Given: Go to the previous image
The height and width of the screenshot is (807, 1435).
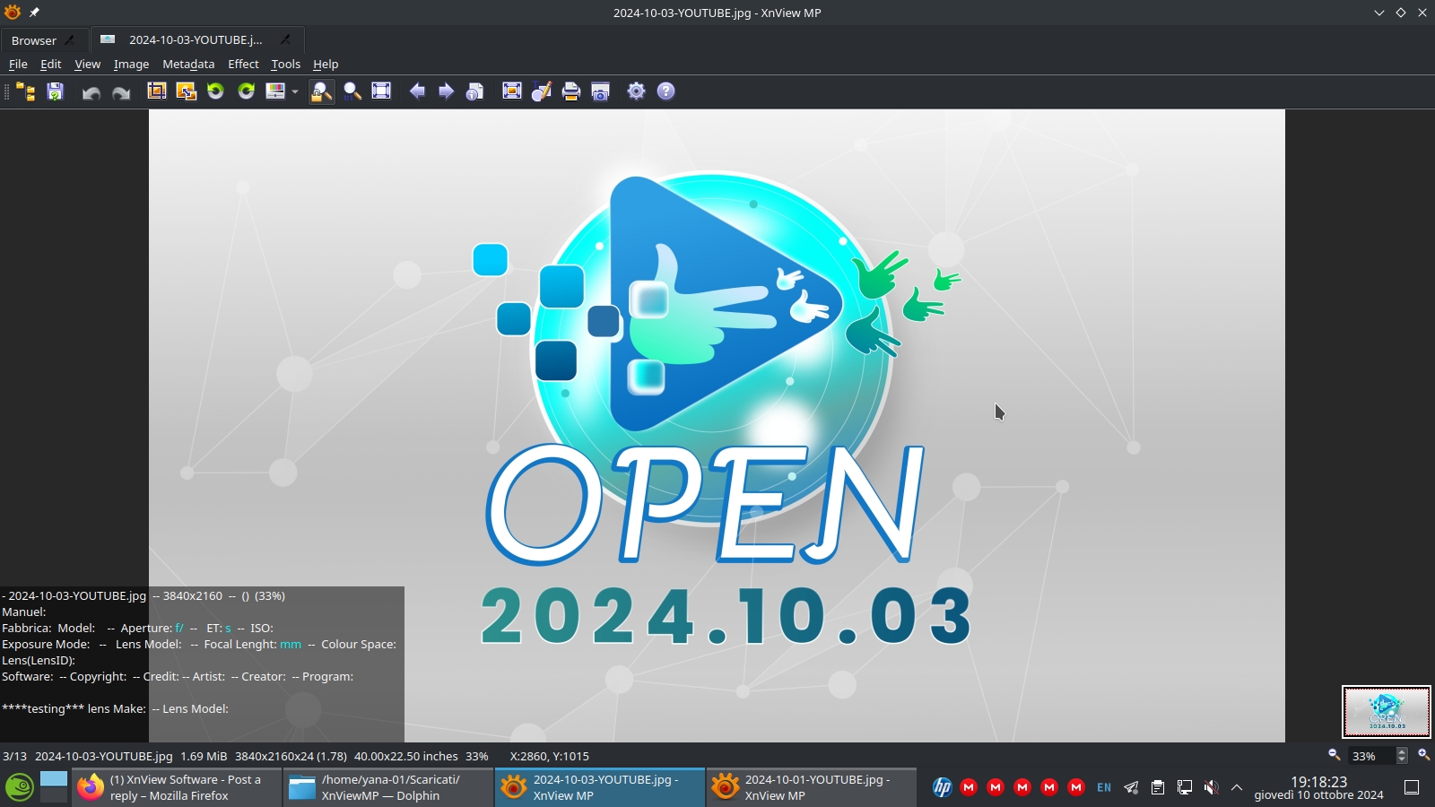Looking at the screenshot, I should click(x=417, y=91).
